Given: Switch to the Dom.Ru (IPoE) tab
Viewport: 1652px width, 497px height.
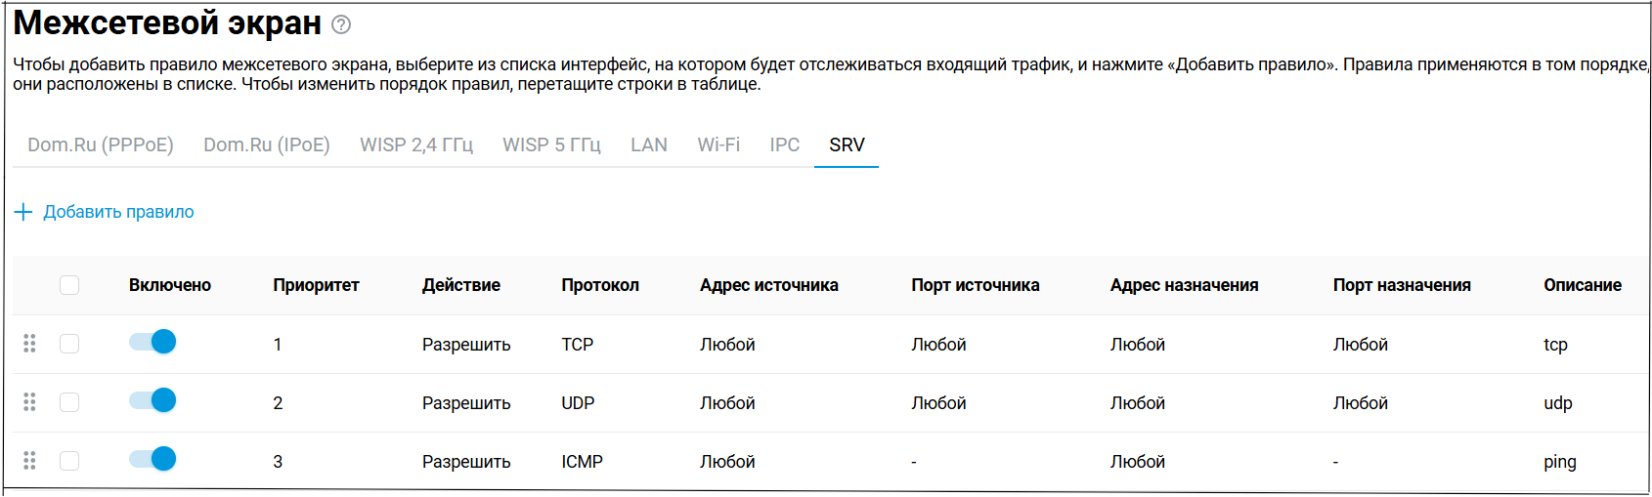Looking at the screenshot, I should (267, 145).
